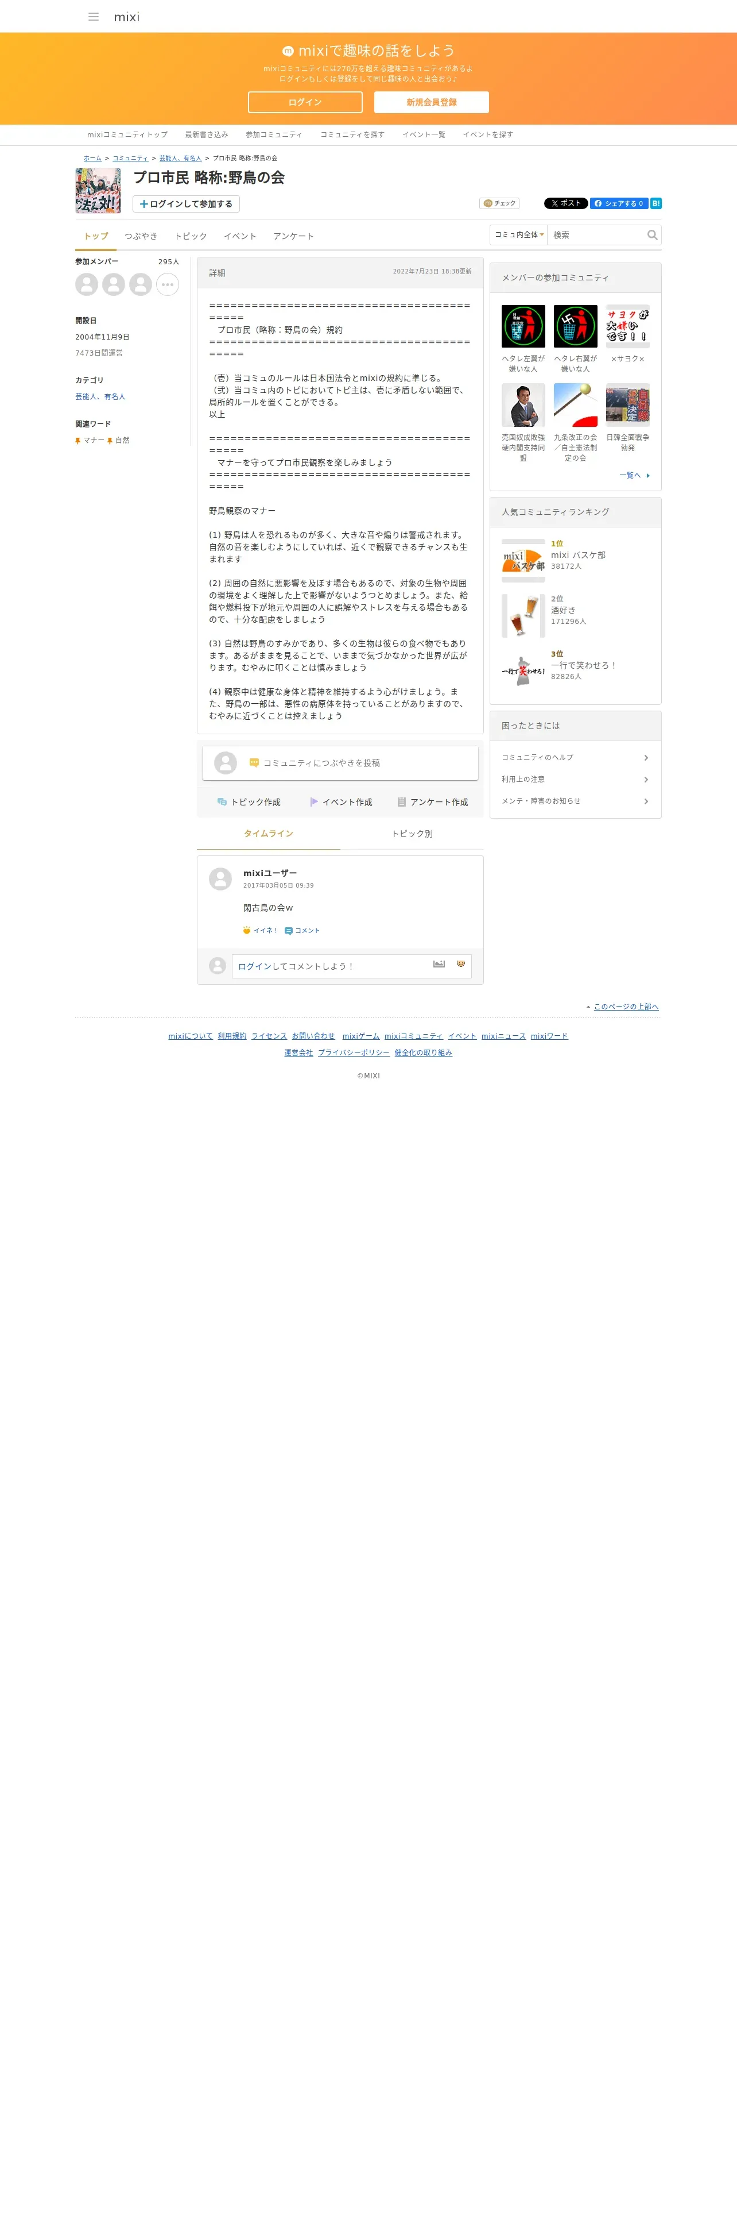Viewport: 737px width, 2213px height.
Task: Open the hamburger menu icon
Action: (94, 16)
